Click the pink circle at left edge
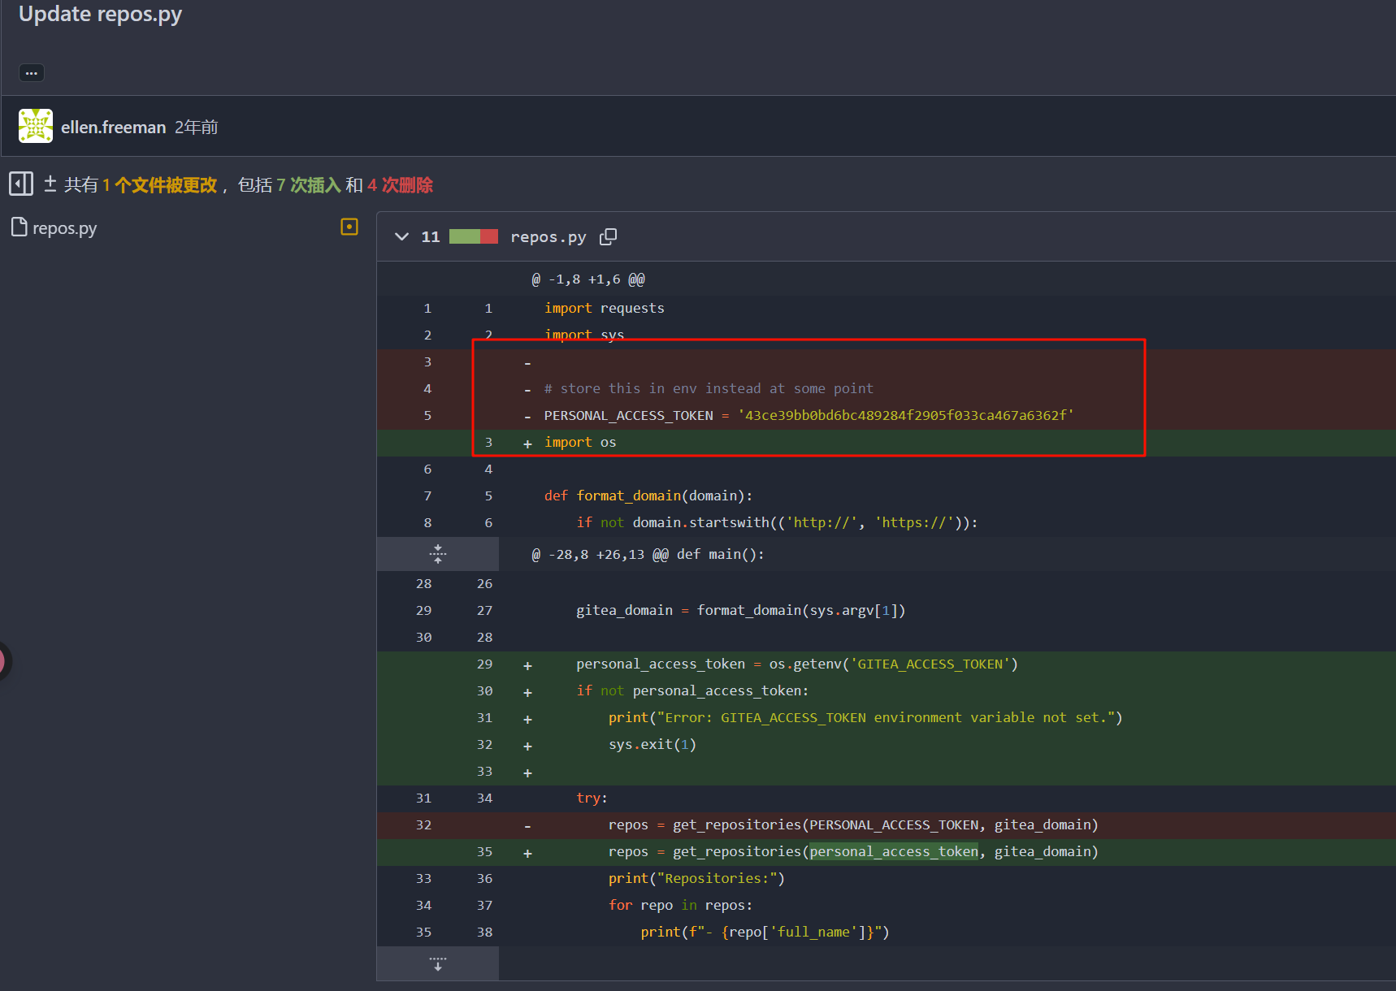Viewport: 1396px width, 991px height. 2,661
